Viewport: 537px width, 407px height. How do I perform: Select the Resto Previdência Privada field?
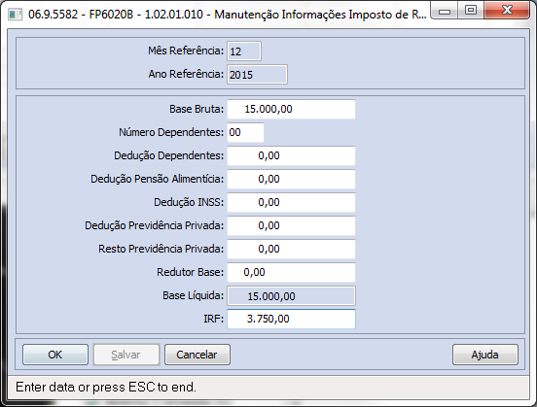coord(291,249)
